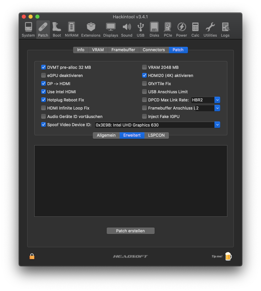This screenshot has height=291, width=261.
Task: Enable HDMI Infinite Loop Fix
Action: (43, 108)
